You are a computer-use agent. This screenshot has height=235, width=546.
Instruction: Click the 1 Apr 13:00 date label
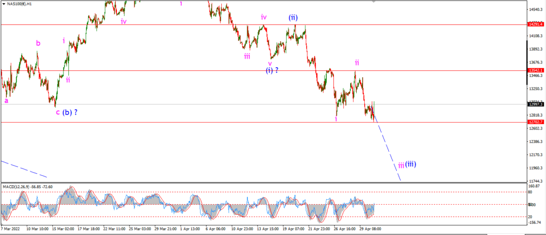(190, 229)
